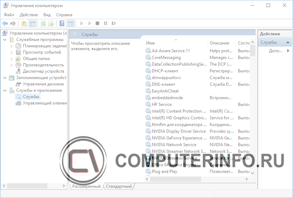Screen dimensions: 293x198
Task: Switch to the Стандартный tab
Action: click(119, 186)
